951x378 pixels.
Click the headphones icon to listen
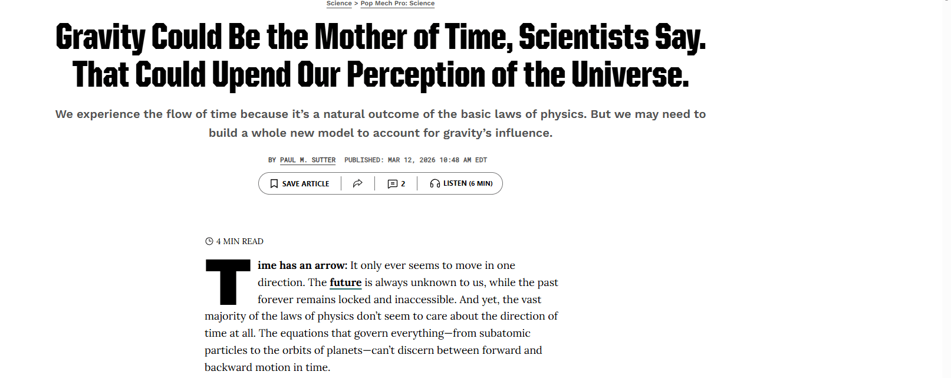tap(435, 184)
